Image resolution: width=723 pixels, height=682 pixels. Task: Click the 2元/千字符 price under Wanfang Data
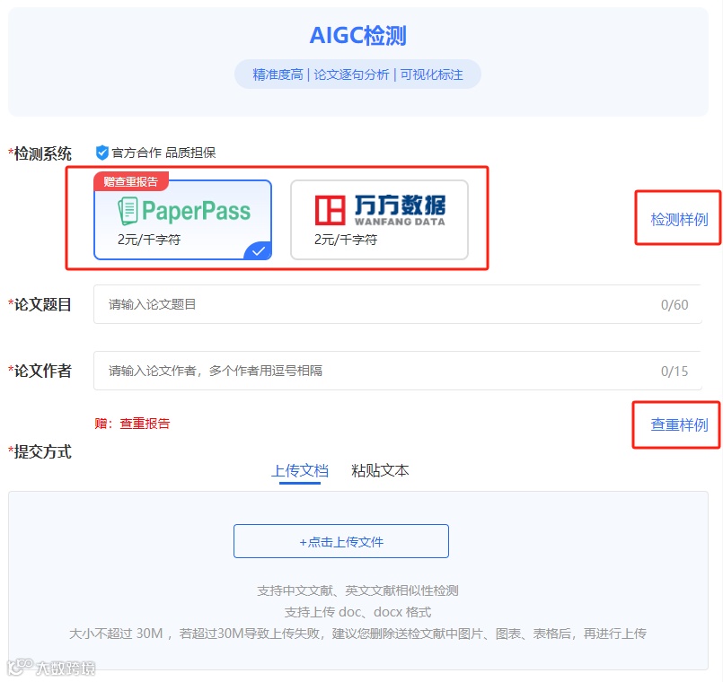click(x=346, y=240)
